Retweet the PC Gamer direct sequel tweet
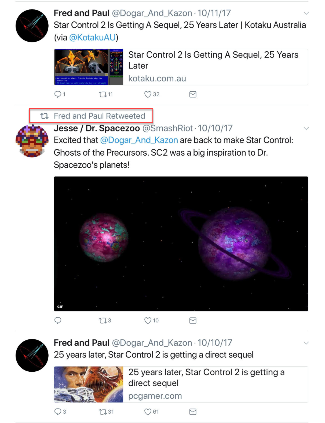 tap(103, 412)
